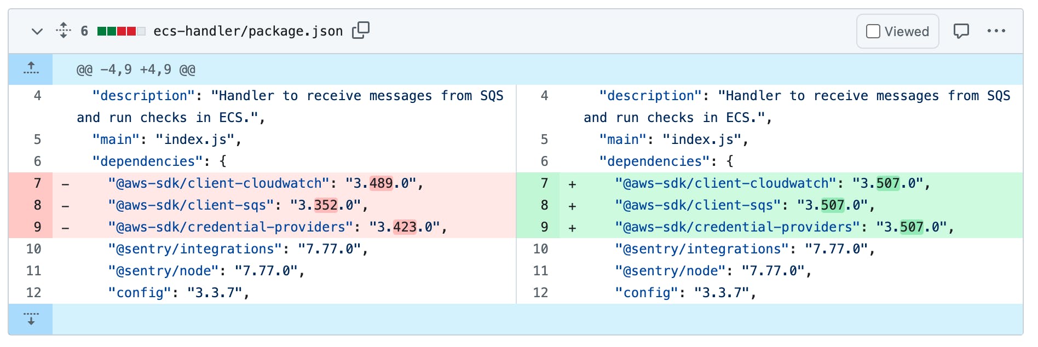Click the changed lines count 6

pos(84,31)
